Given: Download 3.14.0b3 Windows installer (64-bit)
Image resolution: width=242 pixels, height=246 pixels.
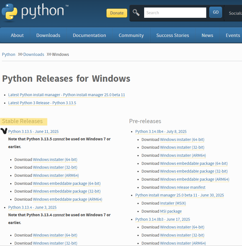Looking at the screenshot, I should 182,227.
